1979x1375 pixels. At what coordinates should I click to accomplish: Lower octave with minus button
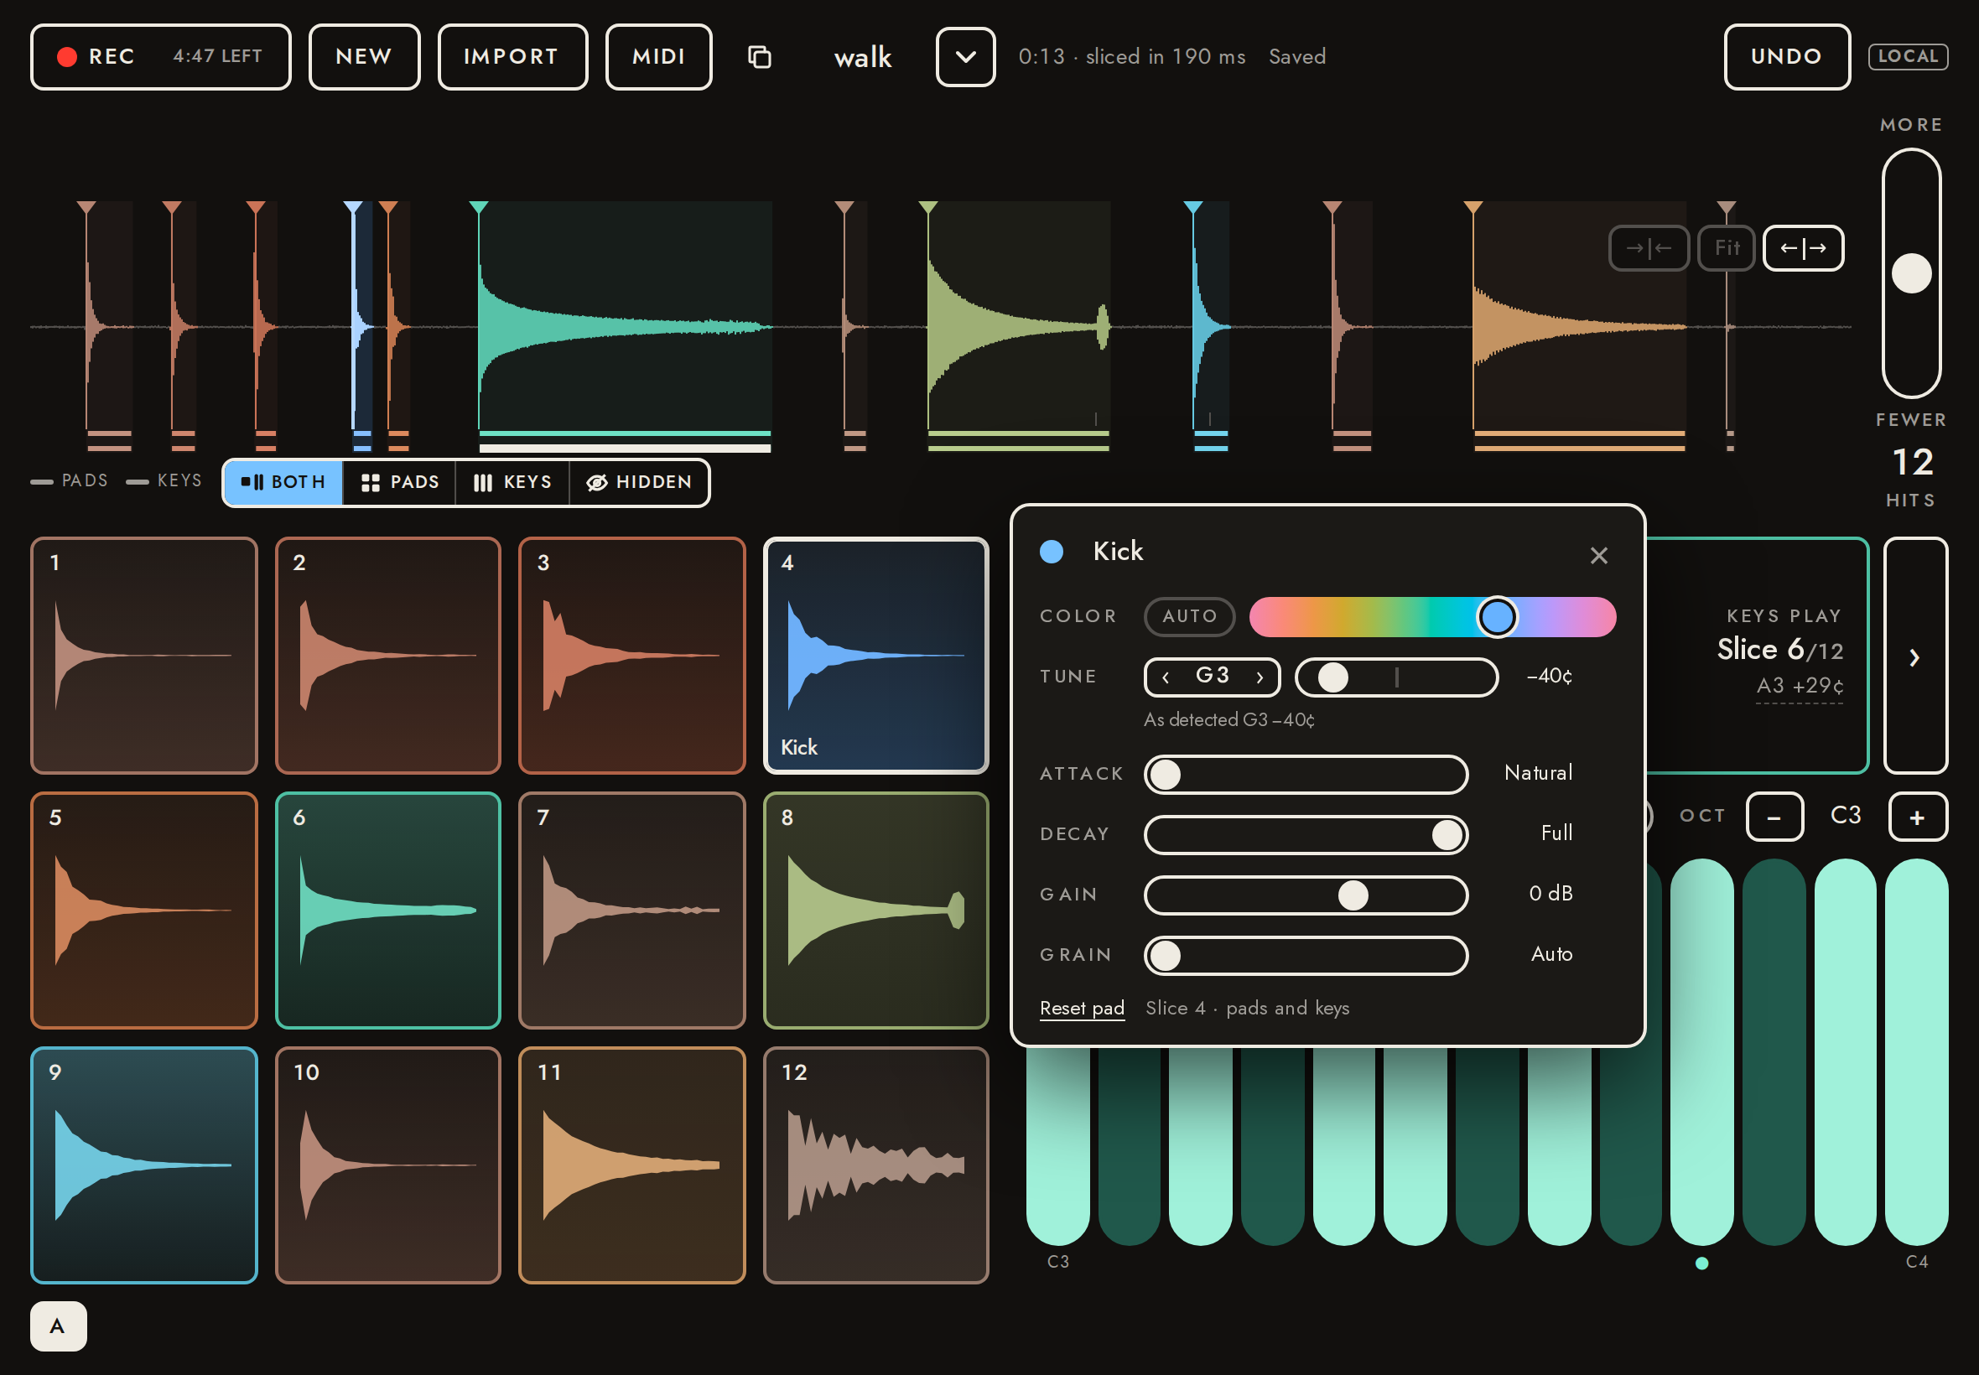1774,817
